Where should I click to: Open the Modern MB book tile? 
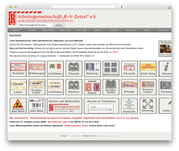[74, 87]
